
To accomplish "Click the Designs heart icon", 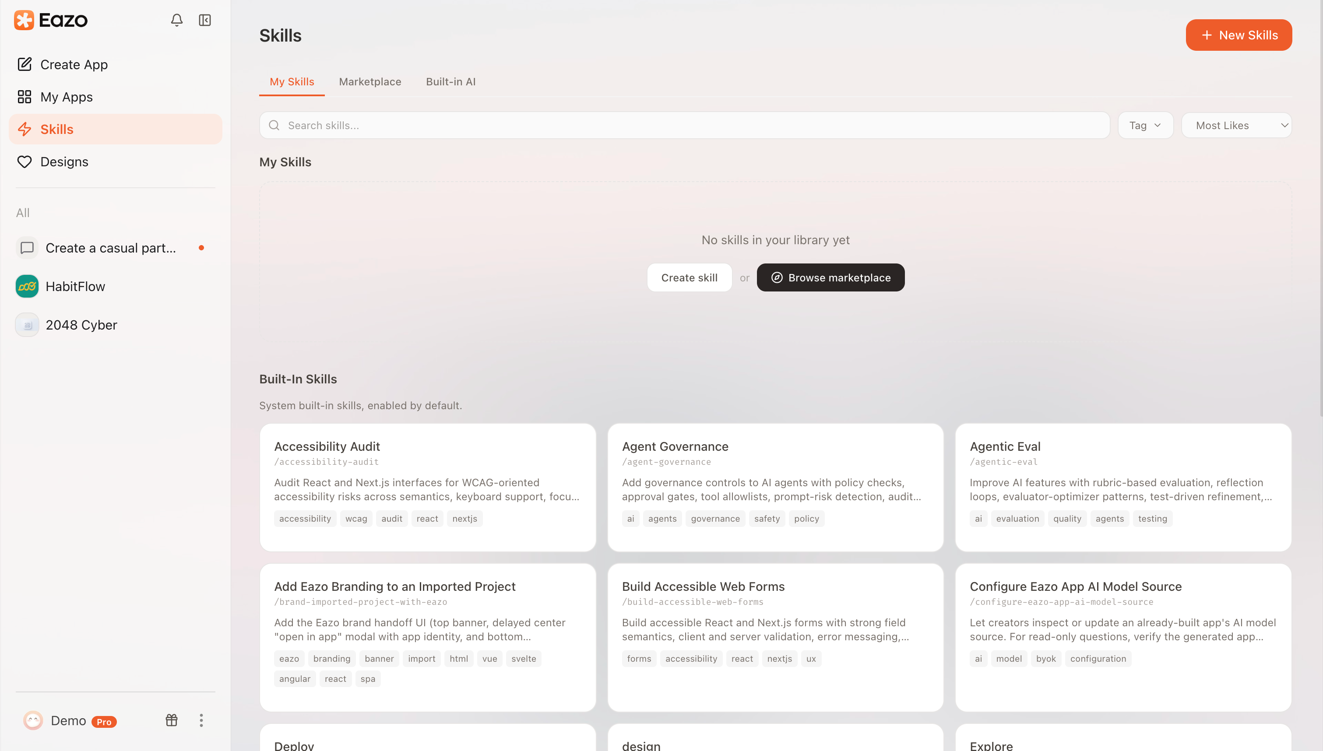I will pyautogui.click(x=24, y=161).
